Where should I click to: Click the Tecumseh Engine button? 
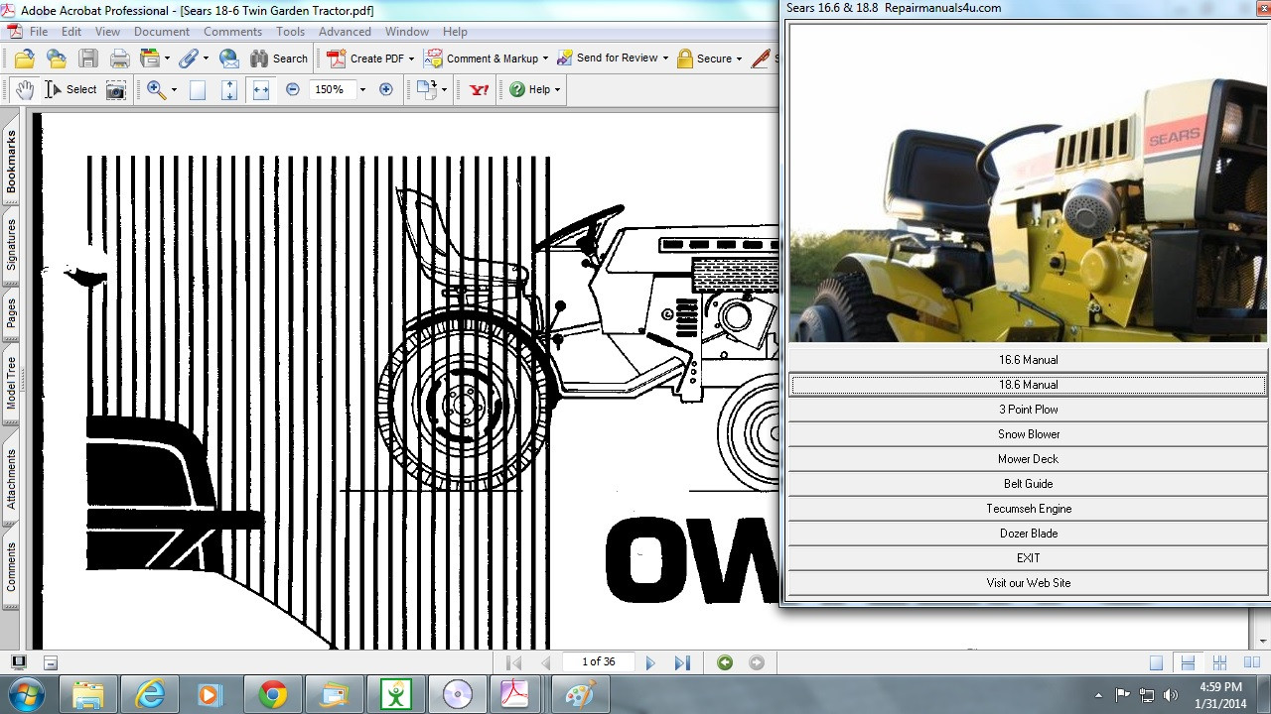pyautogui.click(x=1028, y=509)
